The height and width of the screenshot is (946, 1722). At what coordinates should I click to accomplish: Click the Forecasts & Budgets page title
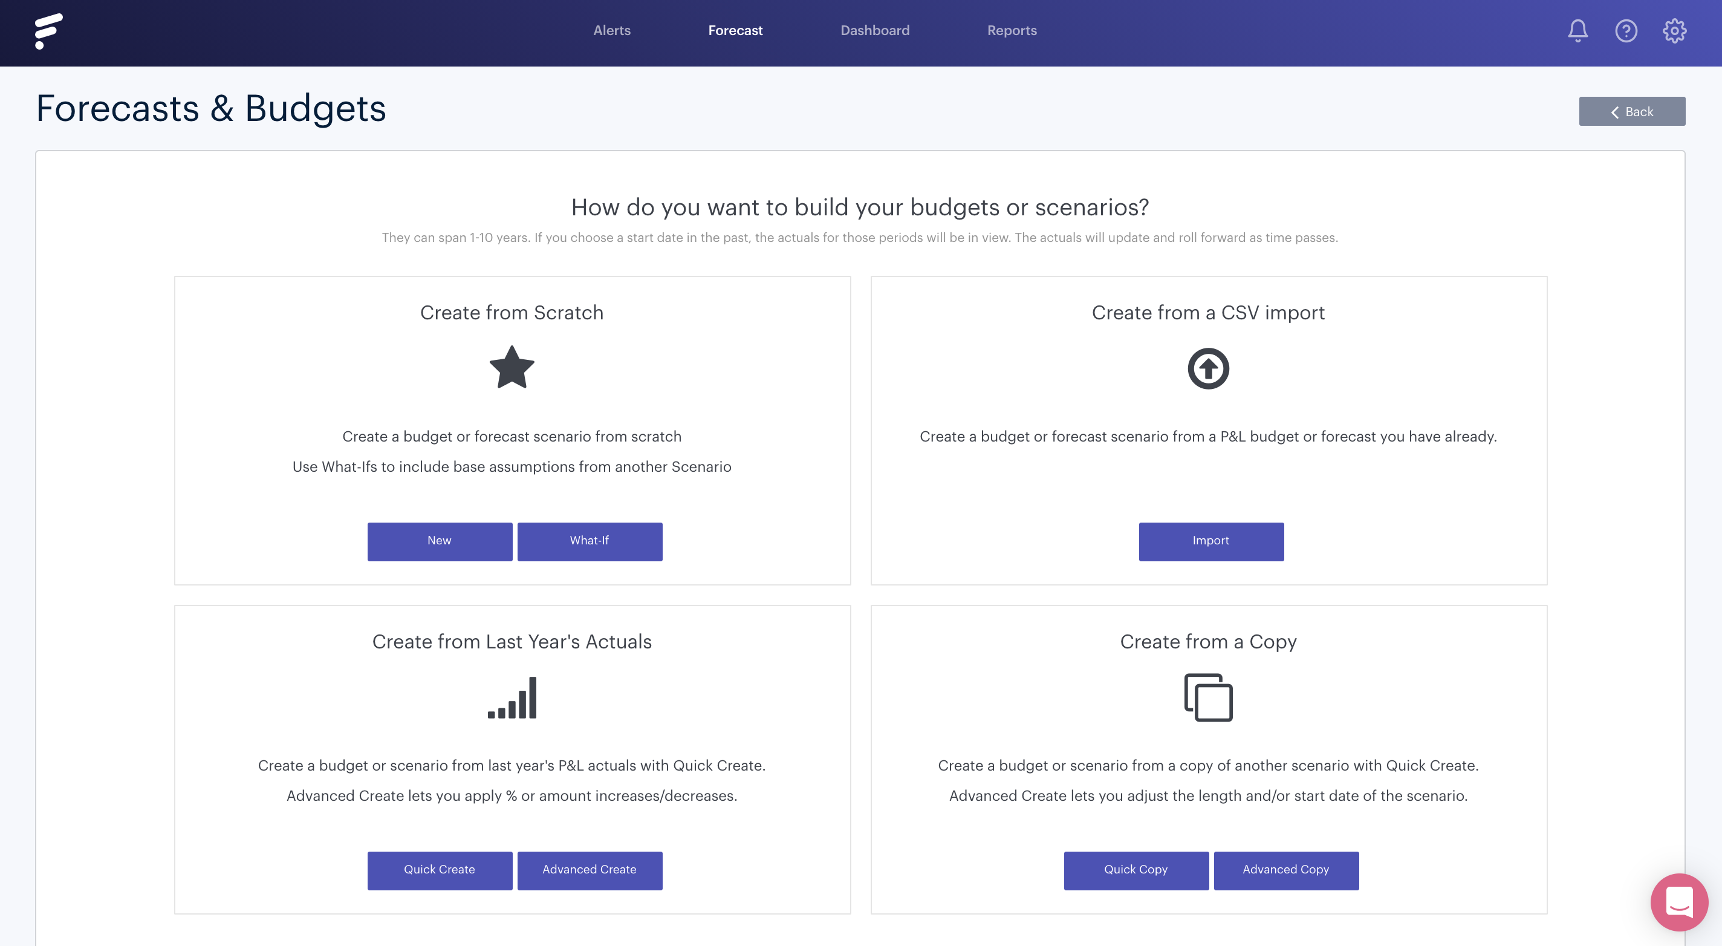tap(211, 109)
